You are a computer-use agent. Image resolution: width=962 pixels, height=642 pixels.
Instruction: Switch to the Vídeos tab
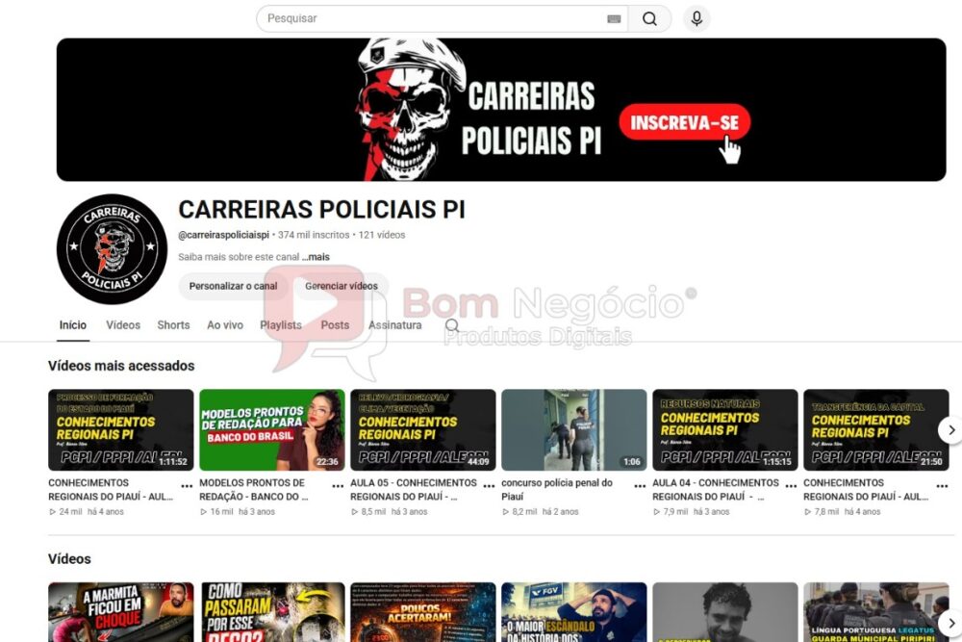[x=123, y=325]
